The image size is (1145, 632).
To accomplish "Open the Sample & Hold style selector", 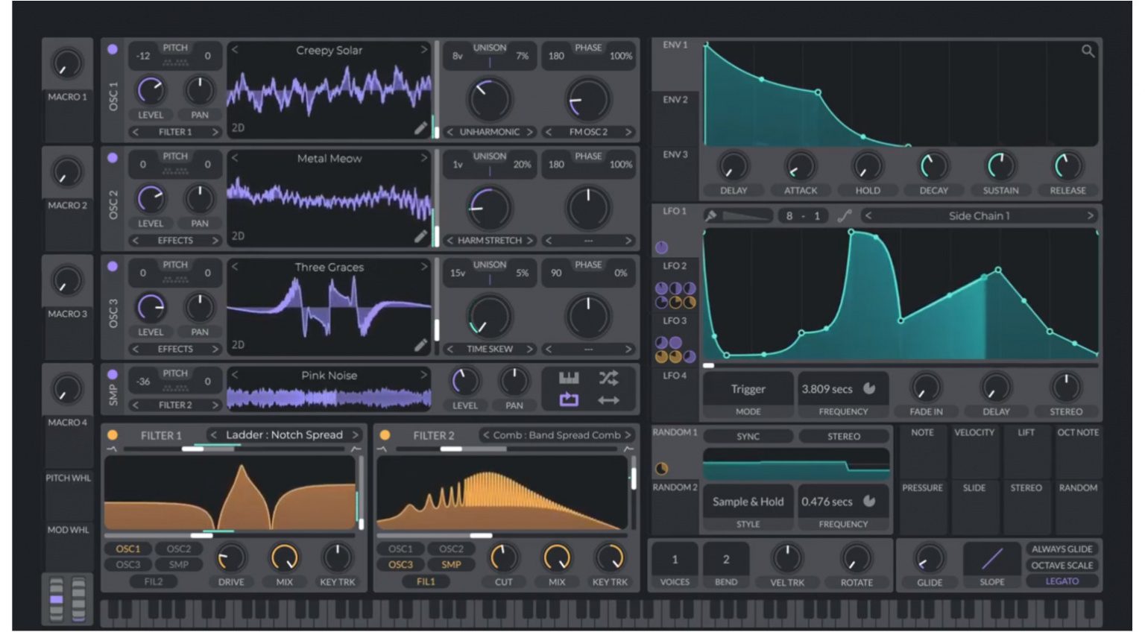I will [x=747, y=502].
